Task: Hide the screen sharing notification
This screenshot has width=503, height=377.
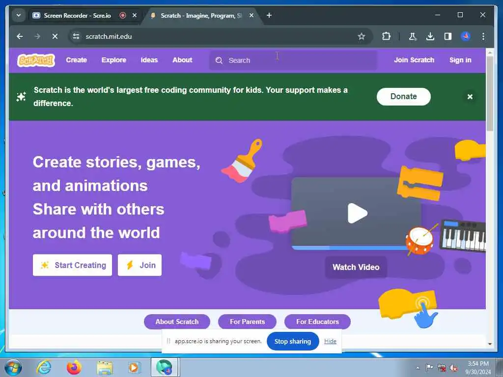Action: click(x=330, y=341)
